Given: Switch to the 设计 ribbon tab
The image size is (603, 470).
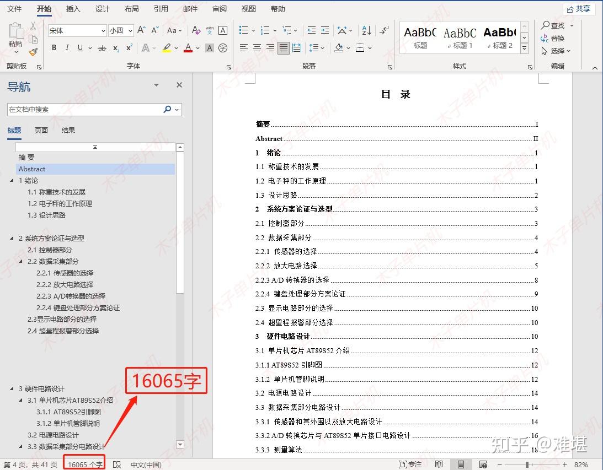Looking at the screenshot, I should tap(102, 9).
